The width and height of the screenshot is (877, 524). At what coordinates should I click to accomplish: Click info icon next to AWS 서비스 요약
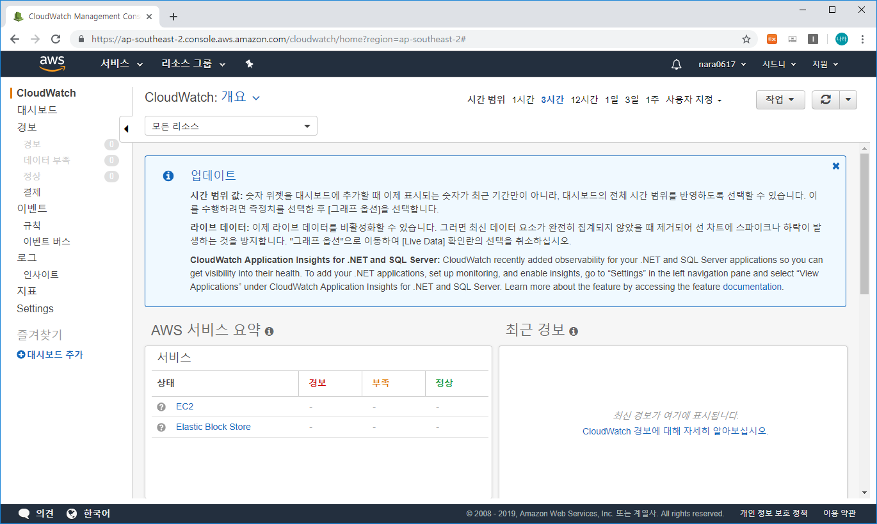coord(270,331)
